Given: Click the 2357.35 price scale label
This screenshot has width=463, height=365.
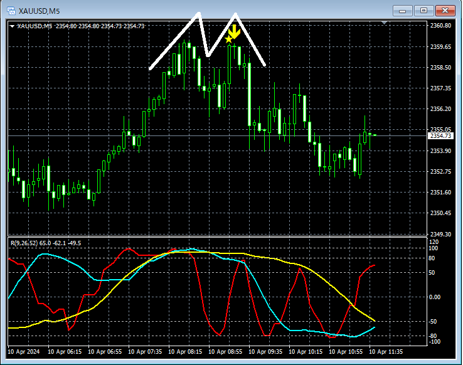Looking at the screenshot, I should (x=440, y=88).
